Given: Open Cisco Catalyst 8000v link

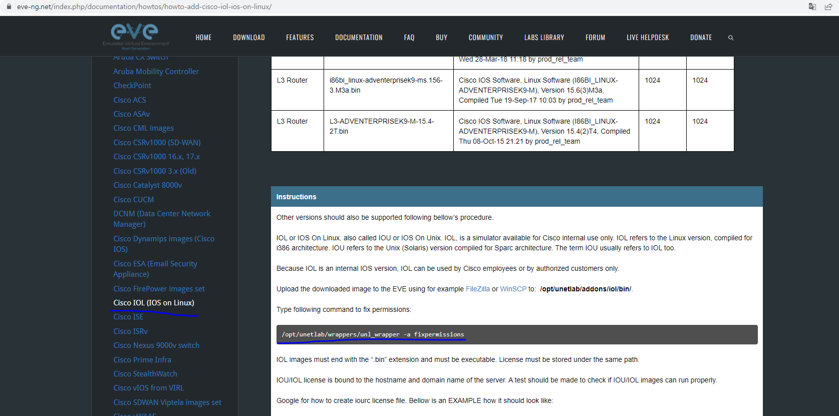Looking at the screenshot, I should (x=148, y=185).
